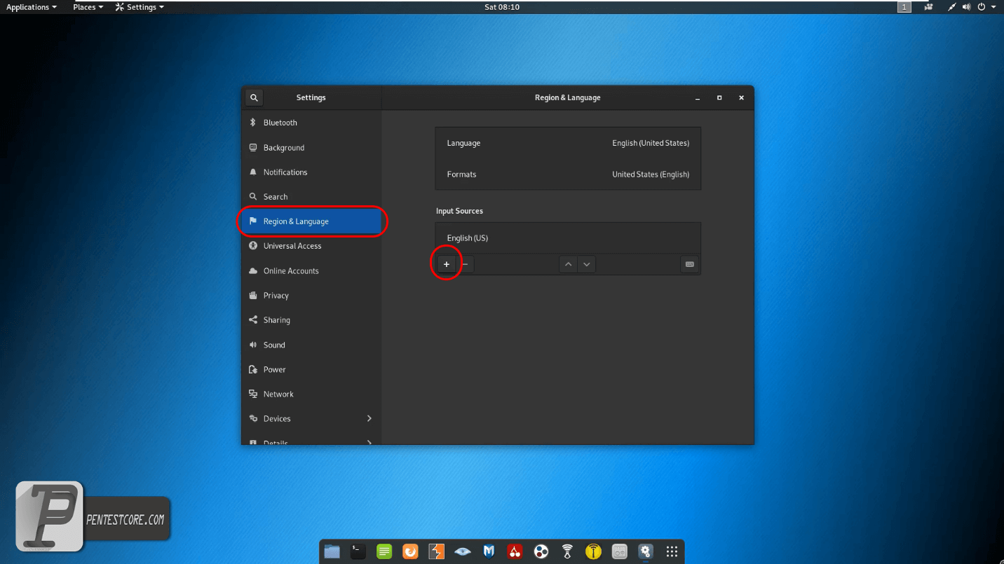Open Online Accounts in the sidebar
The width and height of the screenshot is (1004, 564).
(311, 271)
